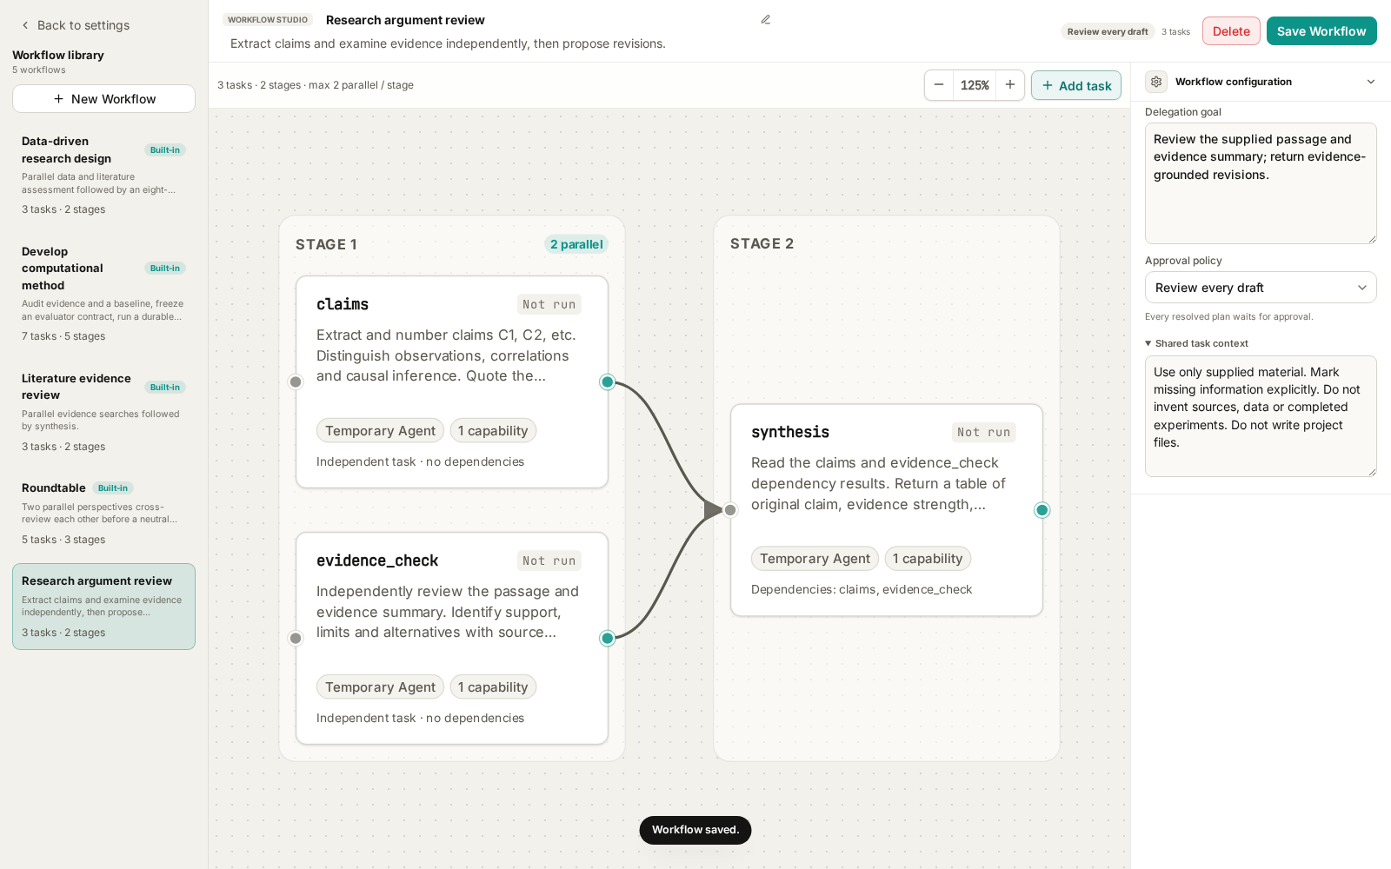Click the zoom out minus button

coord(939,85)
